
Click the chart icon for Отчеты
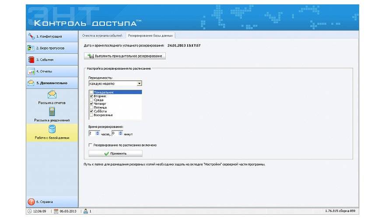point(31,71)
